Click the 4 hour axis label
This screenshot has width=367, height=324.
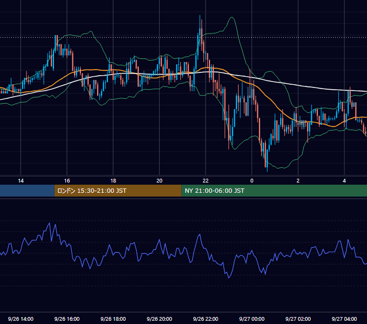tap(344, 181)
